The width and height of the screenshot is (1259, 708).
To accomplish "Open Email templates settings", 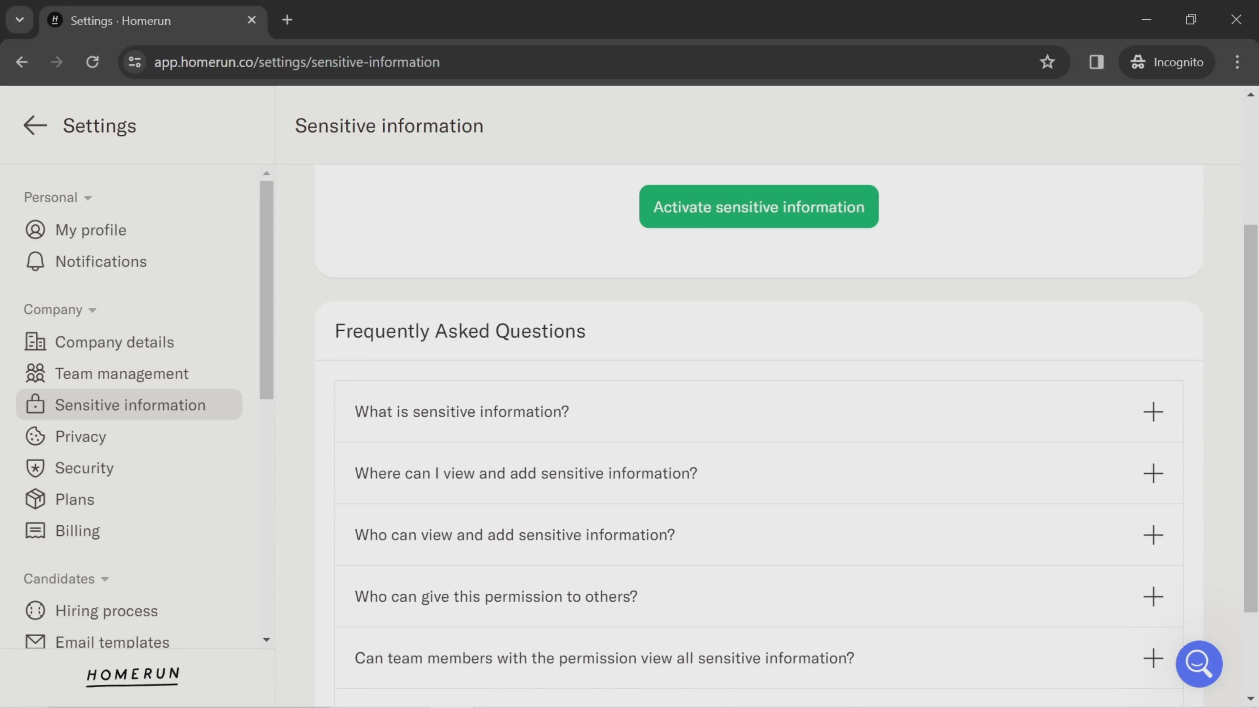I will (x=112, y=642).
